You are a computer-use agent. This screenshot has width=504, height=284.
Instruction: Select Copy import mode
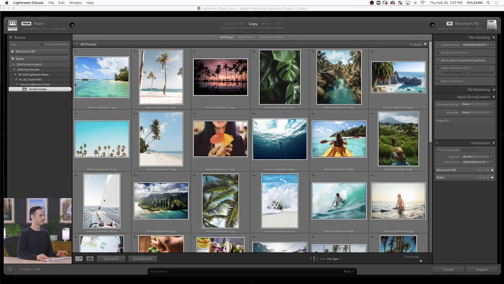pyautogui.click(x=253, y=24)
